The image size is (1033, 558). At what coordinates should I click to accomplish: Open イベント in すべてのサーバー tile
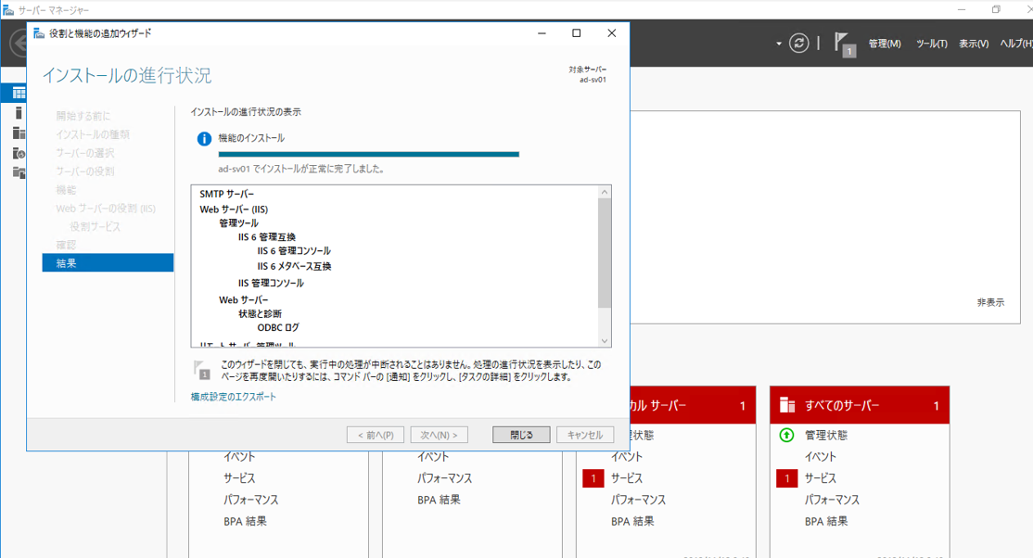821,457
